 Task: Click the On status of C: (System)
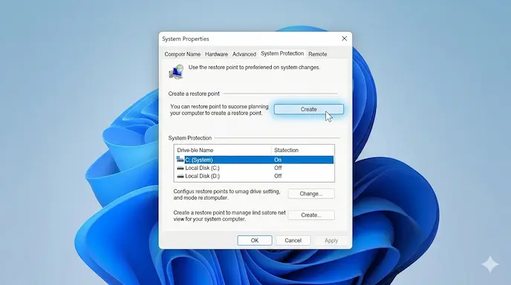tap(278, 160)
